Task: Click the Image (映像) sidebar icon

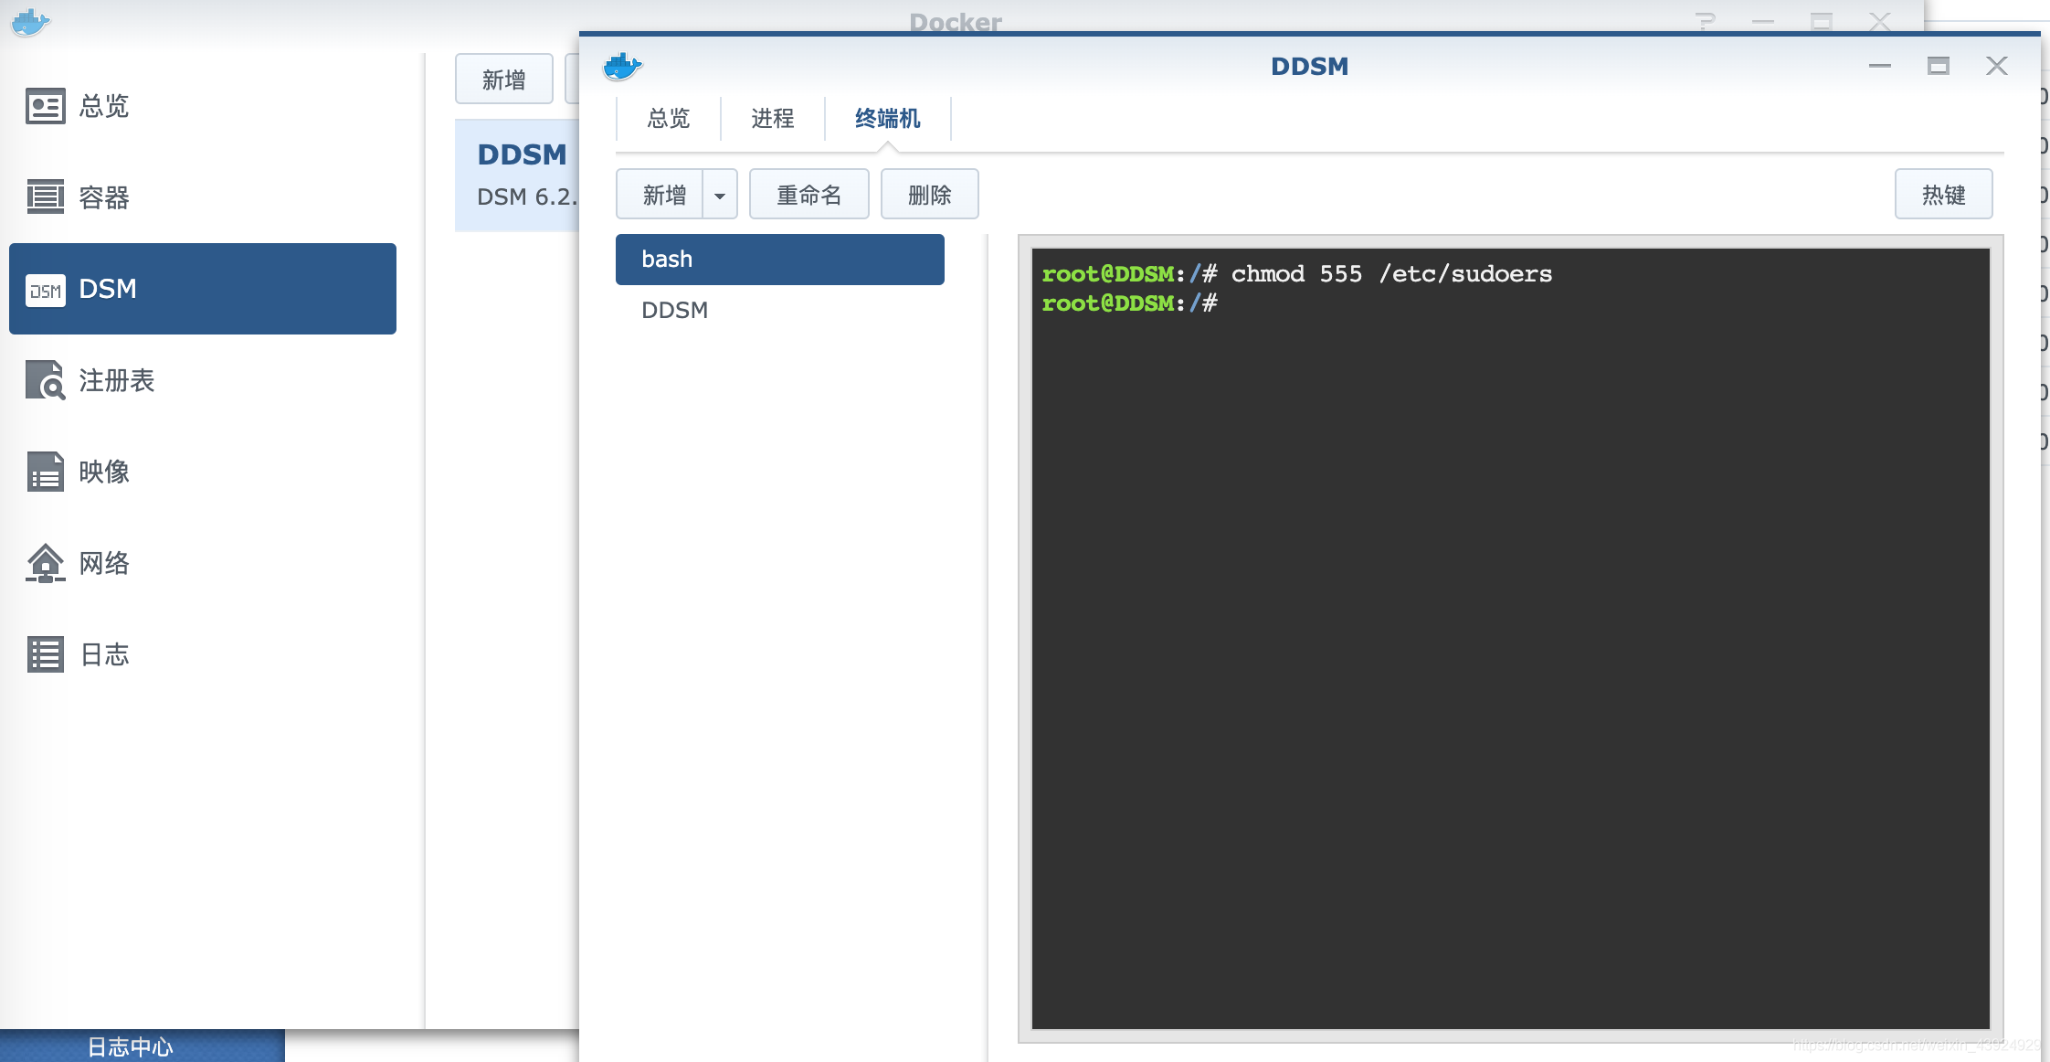Action: click(x=45, y=472)
